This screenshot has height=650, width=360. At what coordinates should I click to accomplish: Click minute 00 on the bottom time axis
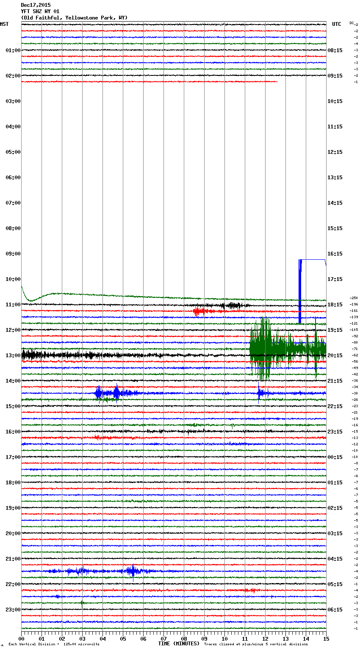click(x=21, y=639)
